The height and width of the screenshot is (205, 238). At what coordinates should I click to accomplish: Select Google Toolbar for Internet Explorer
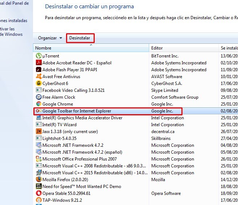click(x=77, y=111)
